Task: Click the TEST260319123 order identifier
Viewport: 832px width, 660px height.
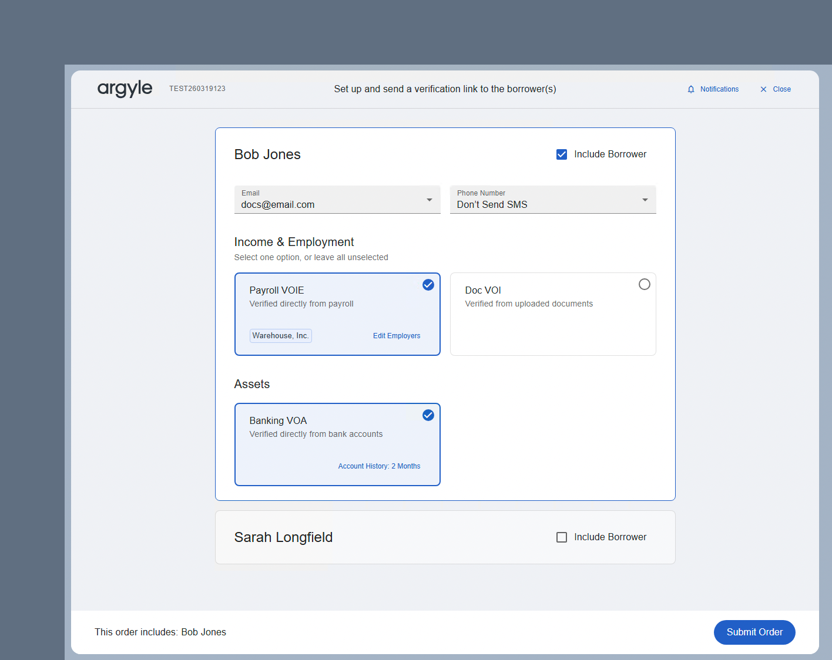Action: (197, 89)
